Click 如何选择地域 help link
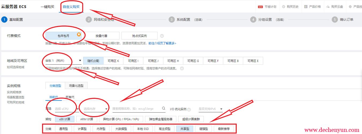This screenshot has width=362, height=134. click(16, 67)
